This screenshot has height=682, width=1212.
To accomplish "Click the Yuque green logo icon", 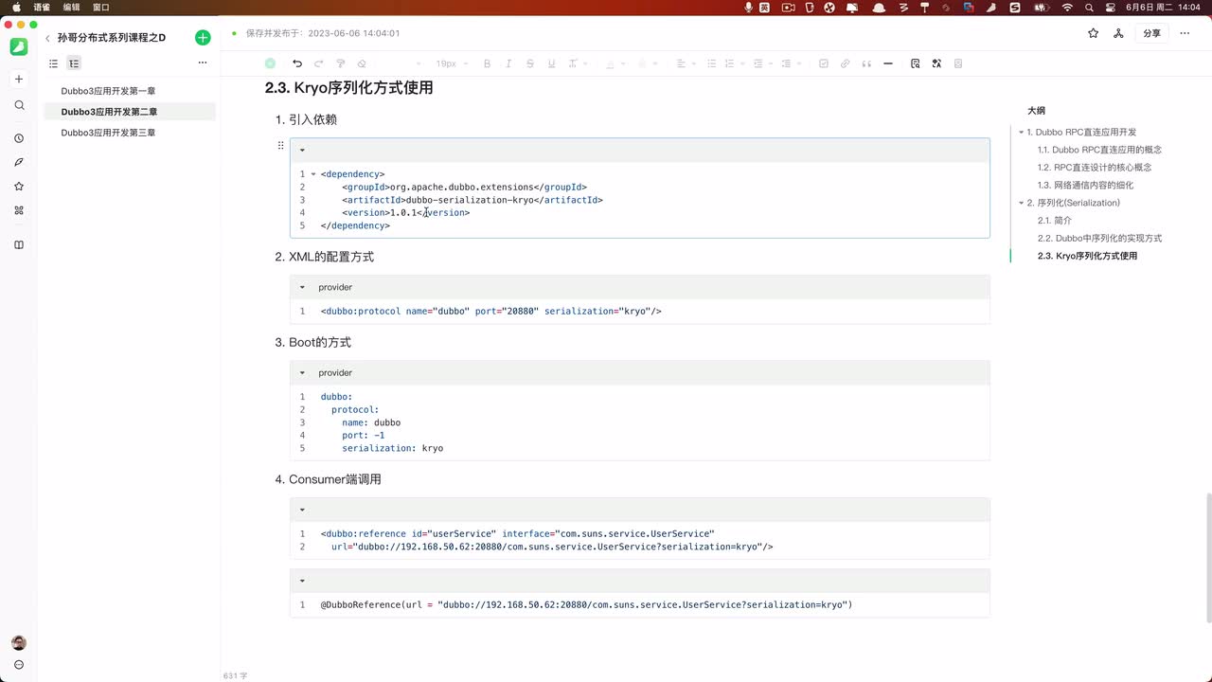I will 19,46.
